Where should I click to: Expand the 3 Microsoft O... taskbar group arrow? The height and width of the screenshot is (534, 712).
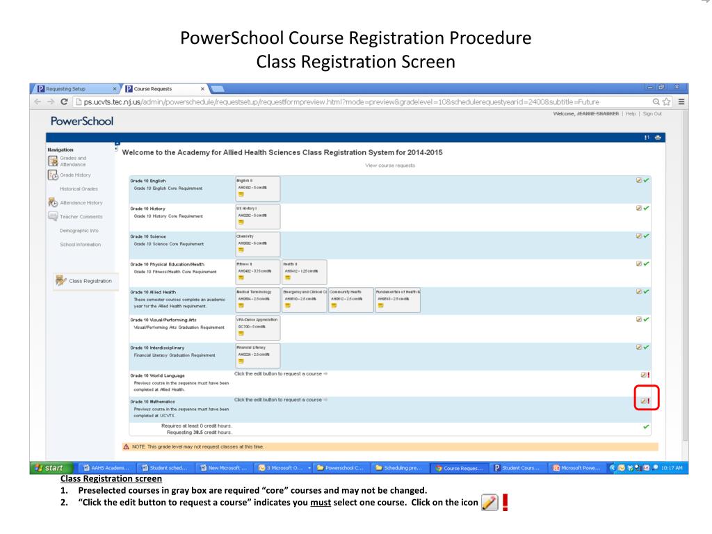[309, 468]
